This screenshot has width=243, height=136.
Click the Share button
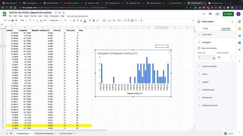228,14
